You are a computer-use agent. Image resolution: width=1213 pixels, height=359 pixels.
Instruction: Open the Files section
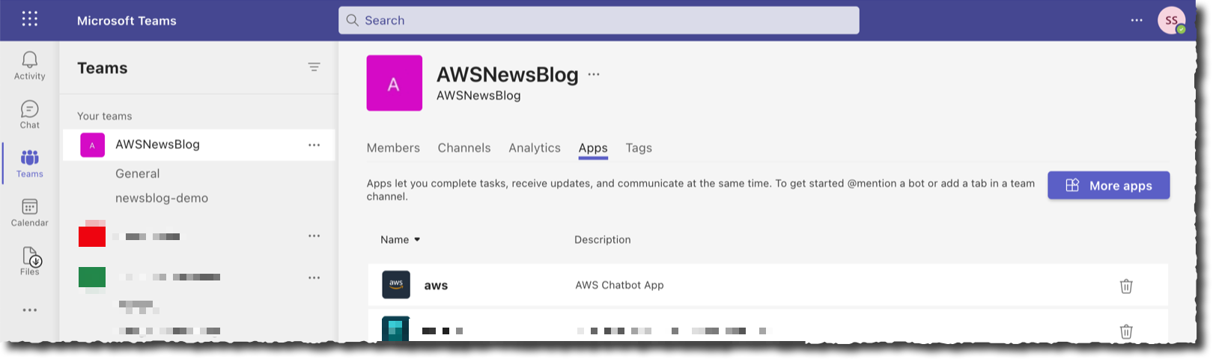[x=30, y=261]
